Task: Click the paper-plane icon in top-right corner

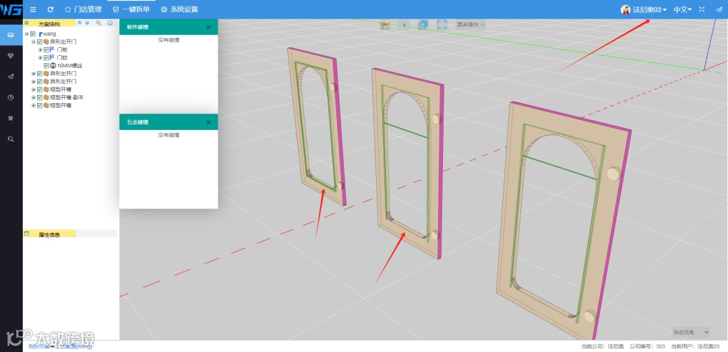Action: coord(719,9)
